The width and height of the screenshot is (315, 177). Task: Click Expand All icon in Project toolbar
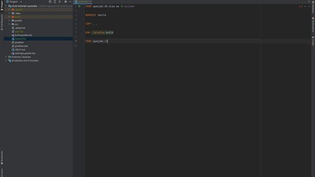pos(55,1)
